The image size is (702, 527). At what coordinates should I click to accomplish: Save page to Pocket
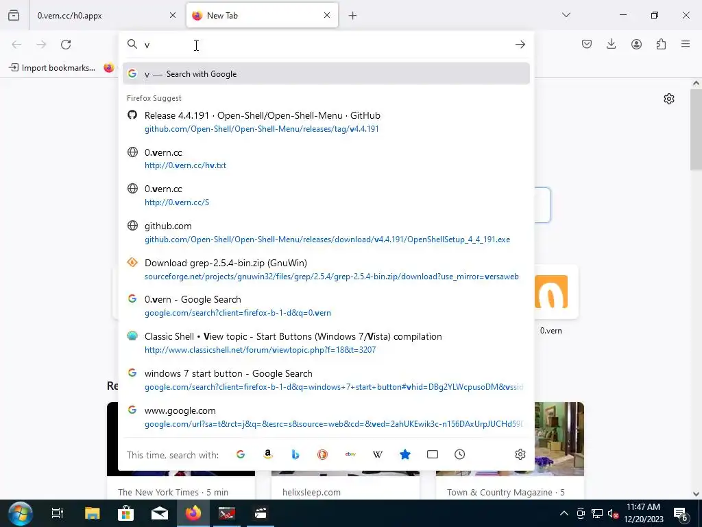click(587, 45)
